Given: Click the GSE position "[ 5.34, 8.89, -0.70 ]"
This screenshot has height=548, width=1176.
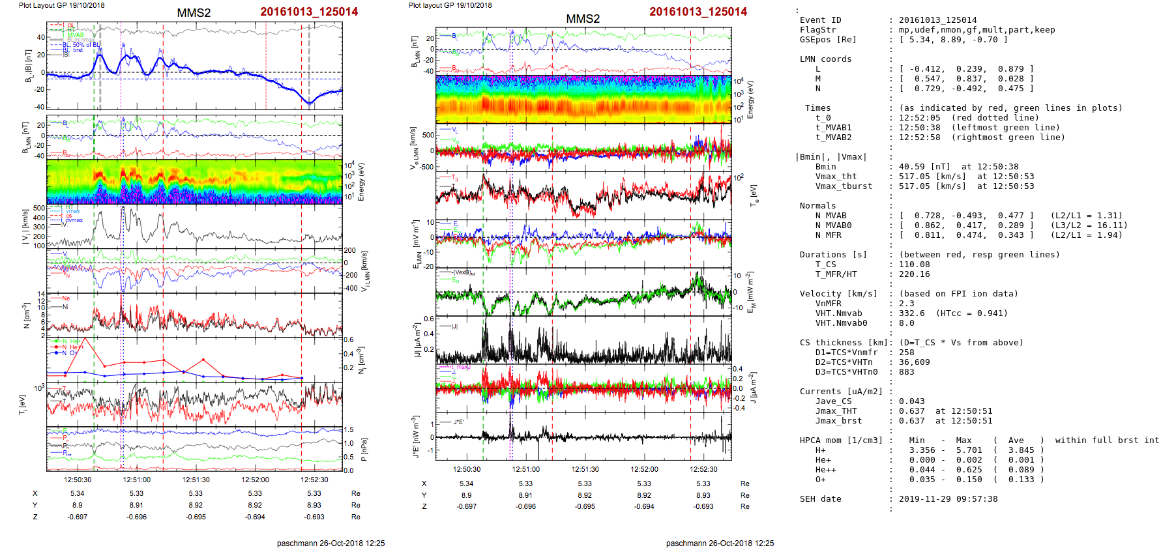Looking at the screenshot, I should click(953, 40).
